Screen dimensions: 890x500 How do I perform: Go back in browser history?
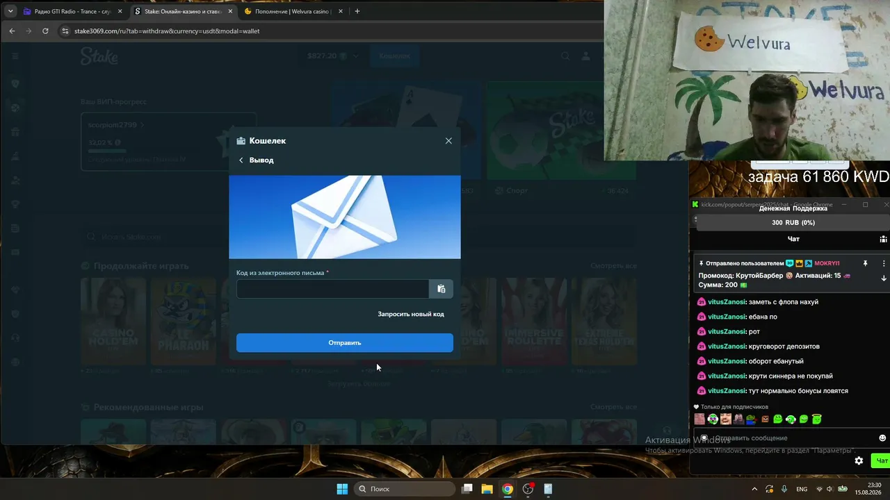[x=12, y=31]
